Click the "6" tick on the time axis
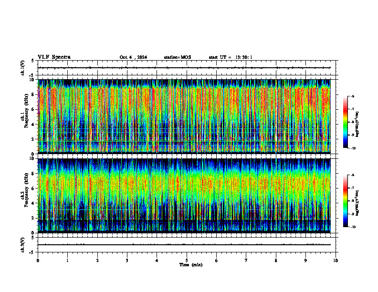 (x=217, y=261)
